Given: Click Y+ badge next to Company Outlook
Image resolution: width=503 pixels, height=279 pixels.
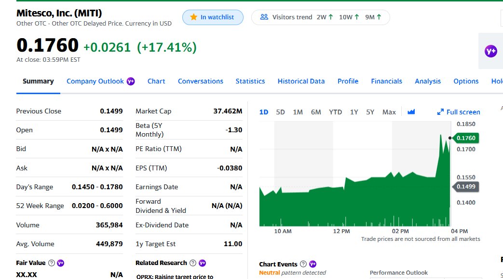Looking at the screenshot, I should click(x=131, y=81).
